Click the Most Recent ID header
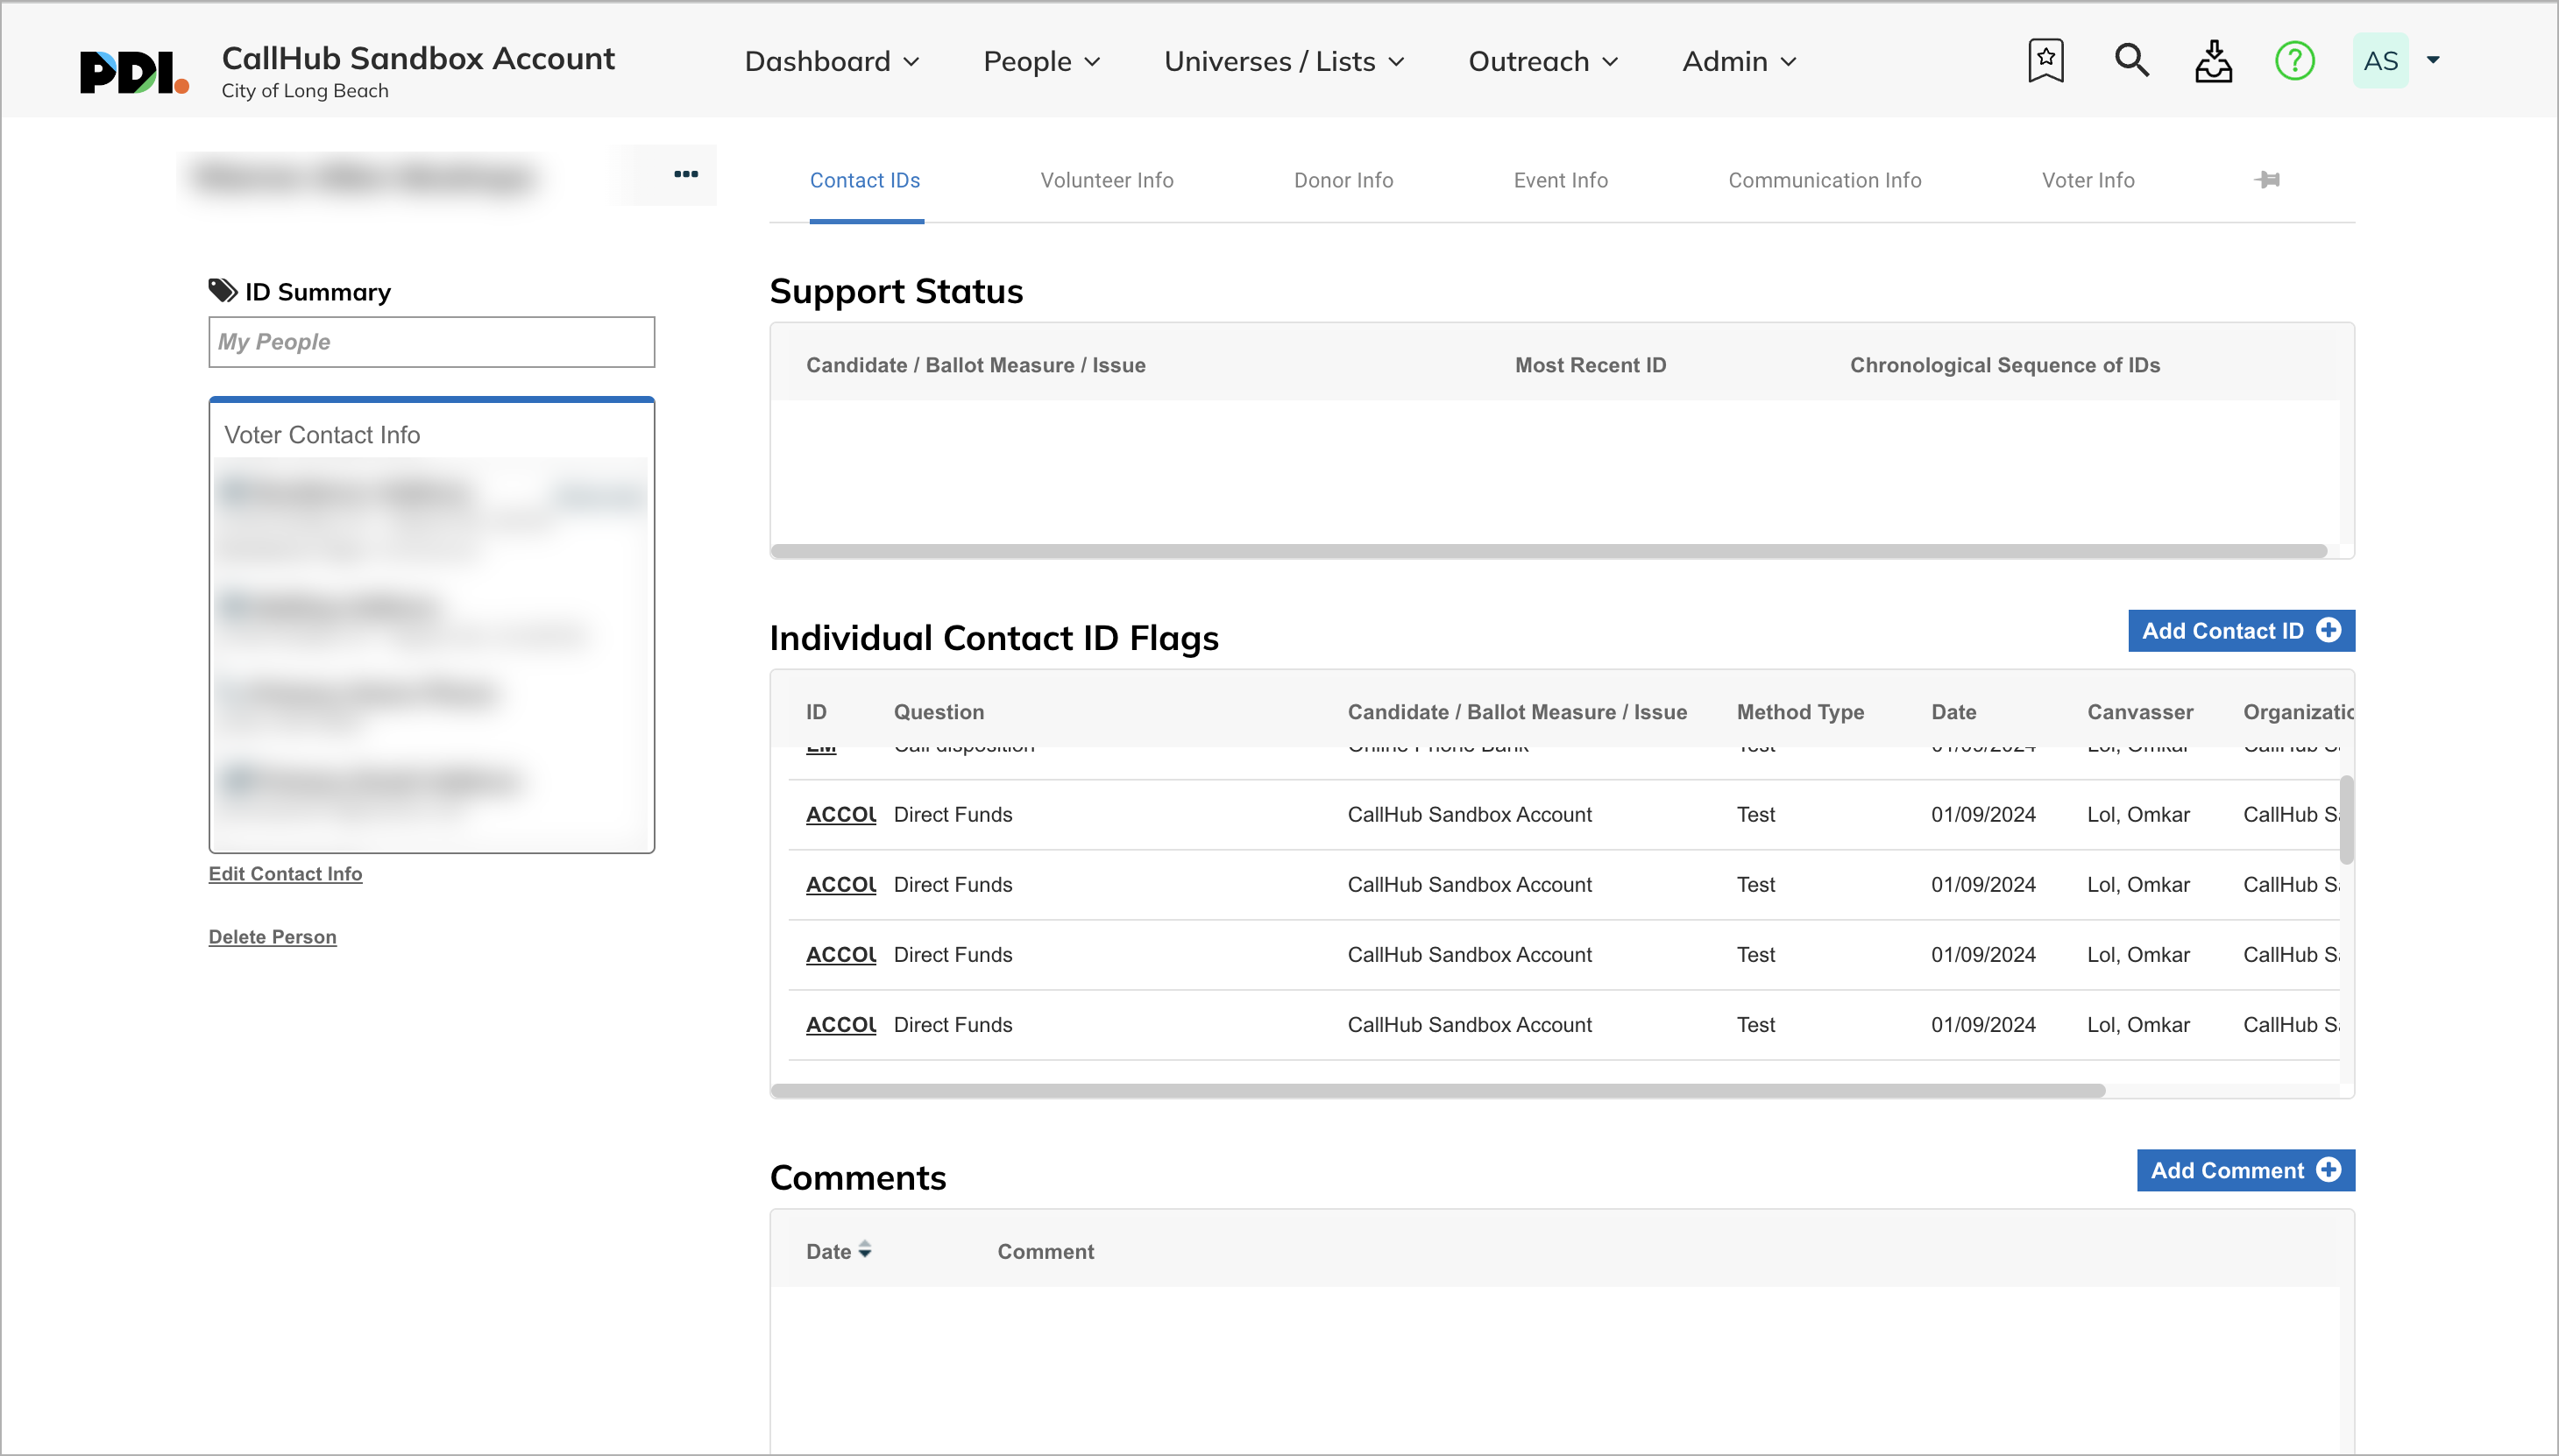Viewport: 2559px width, 1456px height. [x=1590, y=365]
